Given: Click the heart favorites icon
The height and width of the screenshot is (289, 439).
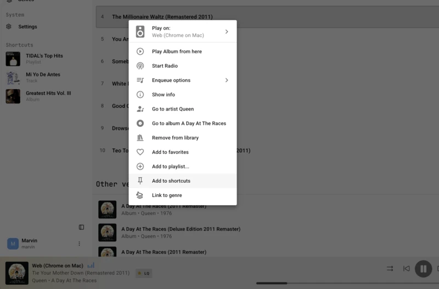Looking at the screenshot, I should (140, 152).
